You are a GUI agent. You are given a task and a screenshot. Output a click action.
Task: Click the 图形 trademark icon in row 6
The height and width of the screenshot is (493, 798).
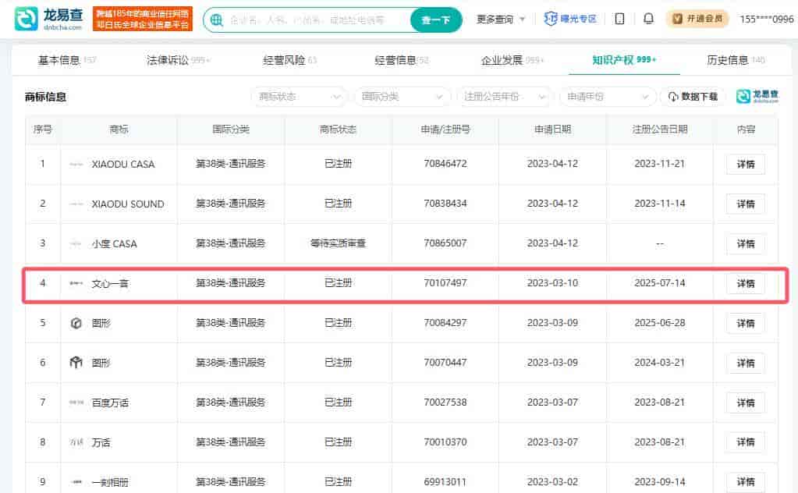76,363
